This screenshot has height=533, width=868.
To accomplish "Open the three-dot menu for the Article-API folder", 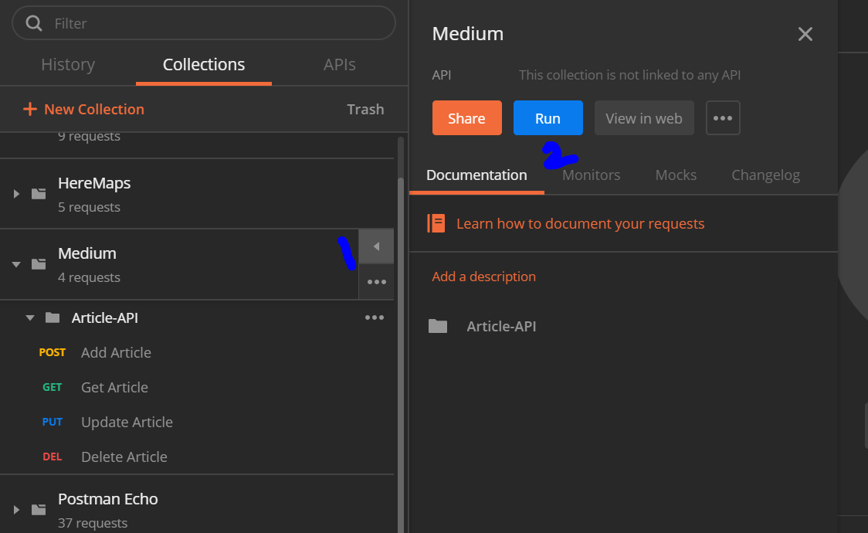I will pyautogui.click(x=375, y=317).
